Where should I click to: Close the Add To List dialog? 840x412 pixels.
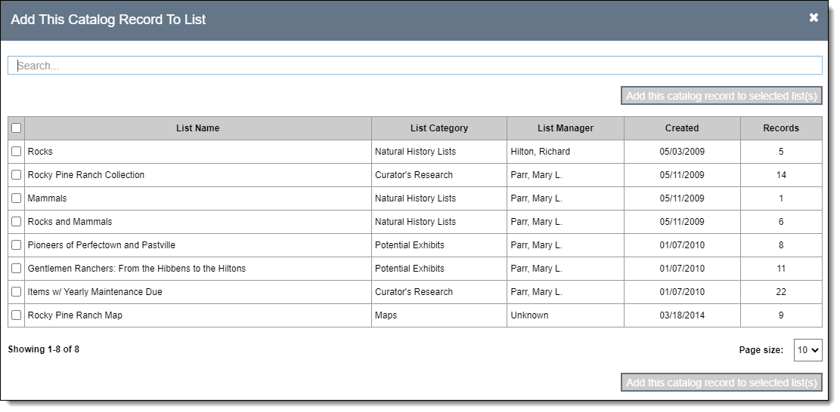pos(814,17)
